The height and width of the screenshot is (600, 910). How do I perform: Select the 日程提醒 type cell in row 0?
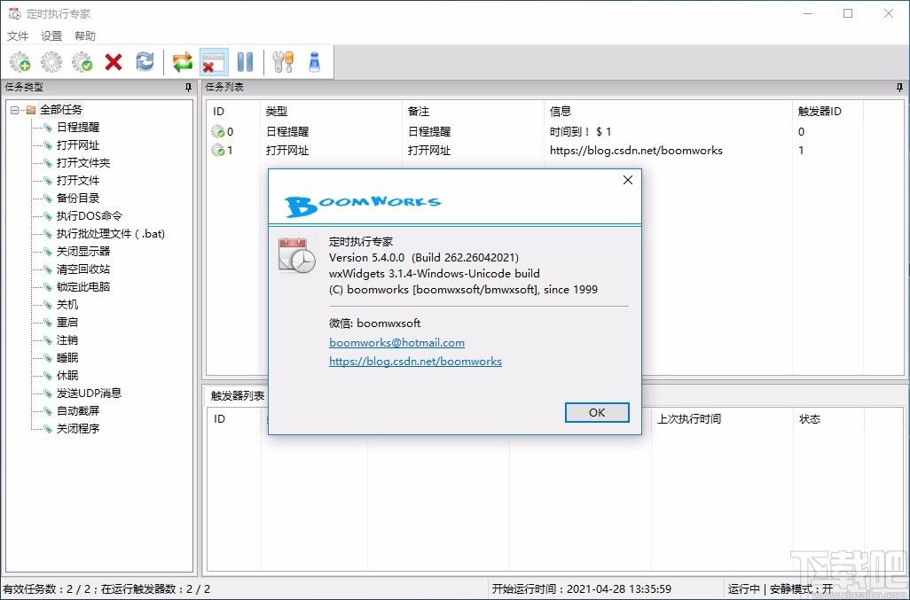click(x=287, y=132)
